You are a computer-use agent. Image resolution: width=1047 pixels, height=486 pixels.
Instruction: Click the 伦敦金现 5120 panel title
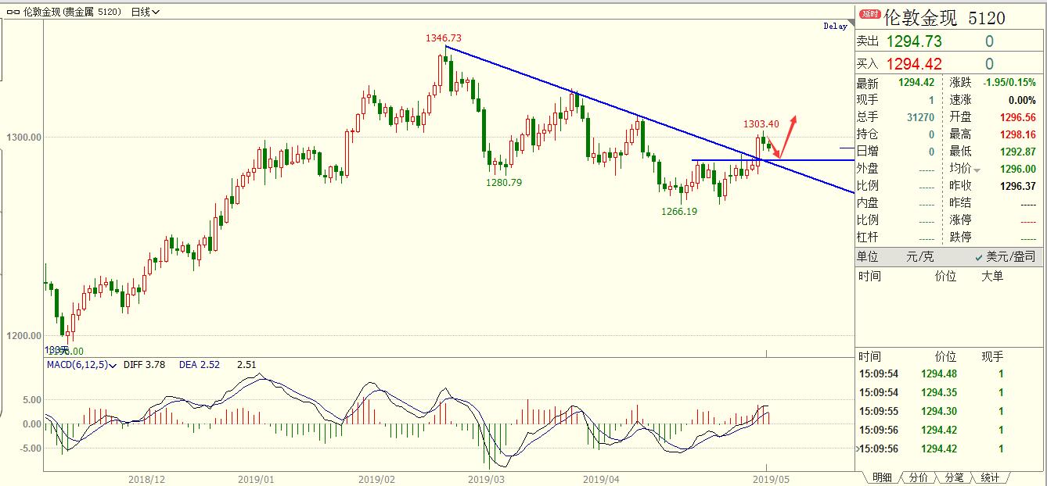pos(943,17)
